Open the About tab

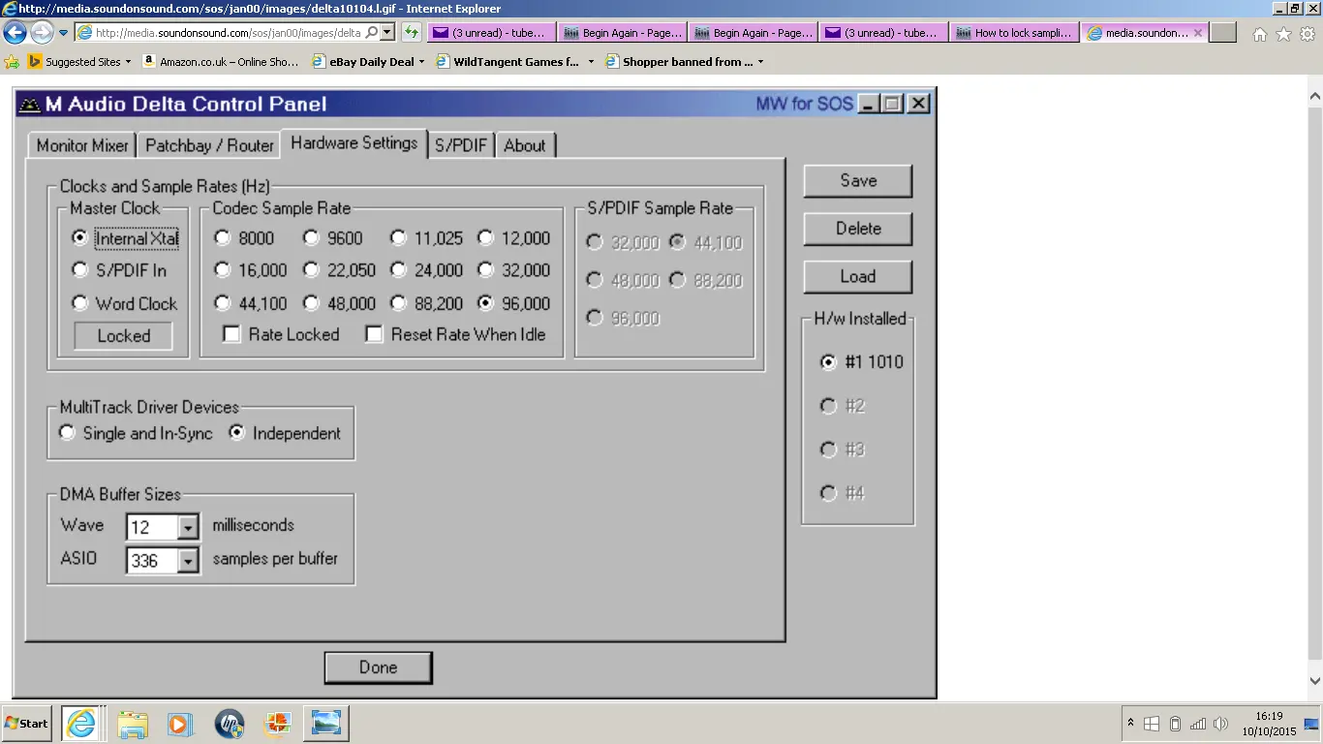[x=524, y=145]
